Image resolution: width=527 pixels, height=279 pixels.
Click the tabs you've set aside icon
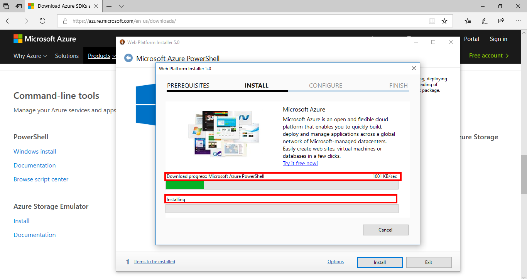[6, 6]
